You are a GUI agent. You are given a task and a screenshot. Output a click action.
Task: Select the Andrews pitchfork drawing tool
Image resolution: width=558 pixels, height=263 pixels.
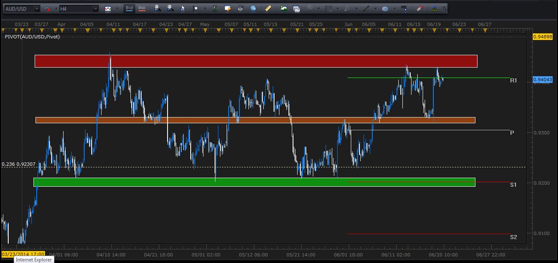click(309, 8)
